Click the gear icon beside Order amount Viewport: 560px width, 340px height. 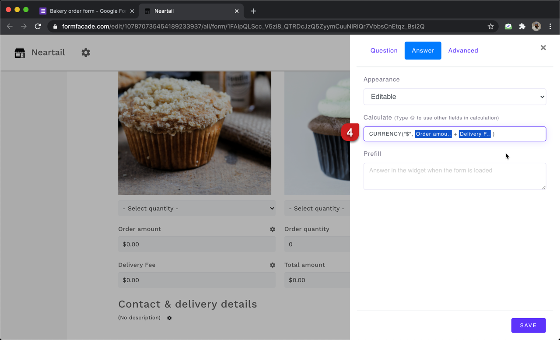[273, 229]
